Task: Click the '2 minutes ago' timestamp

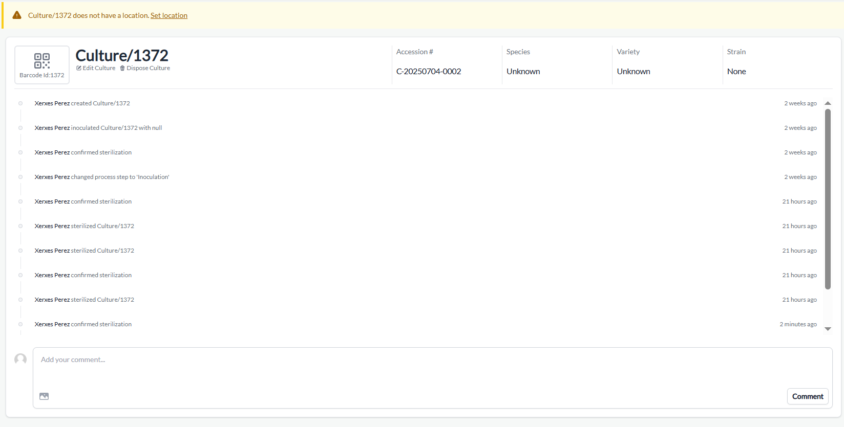Action: (798, 324)
